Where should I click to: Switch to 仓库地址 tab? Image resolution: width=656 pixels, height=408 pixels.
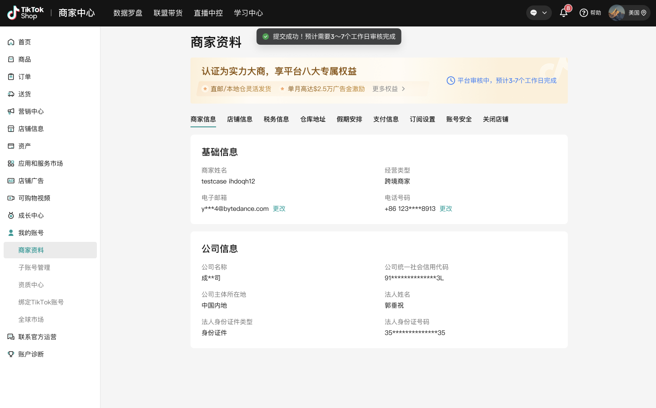click(313, 119)
